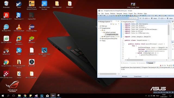174x98 pixels.
Task: Open the Eclipse icon on the taskbar
Action: (x=53, y=96)
